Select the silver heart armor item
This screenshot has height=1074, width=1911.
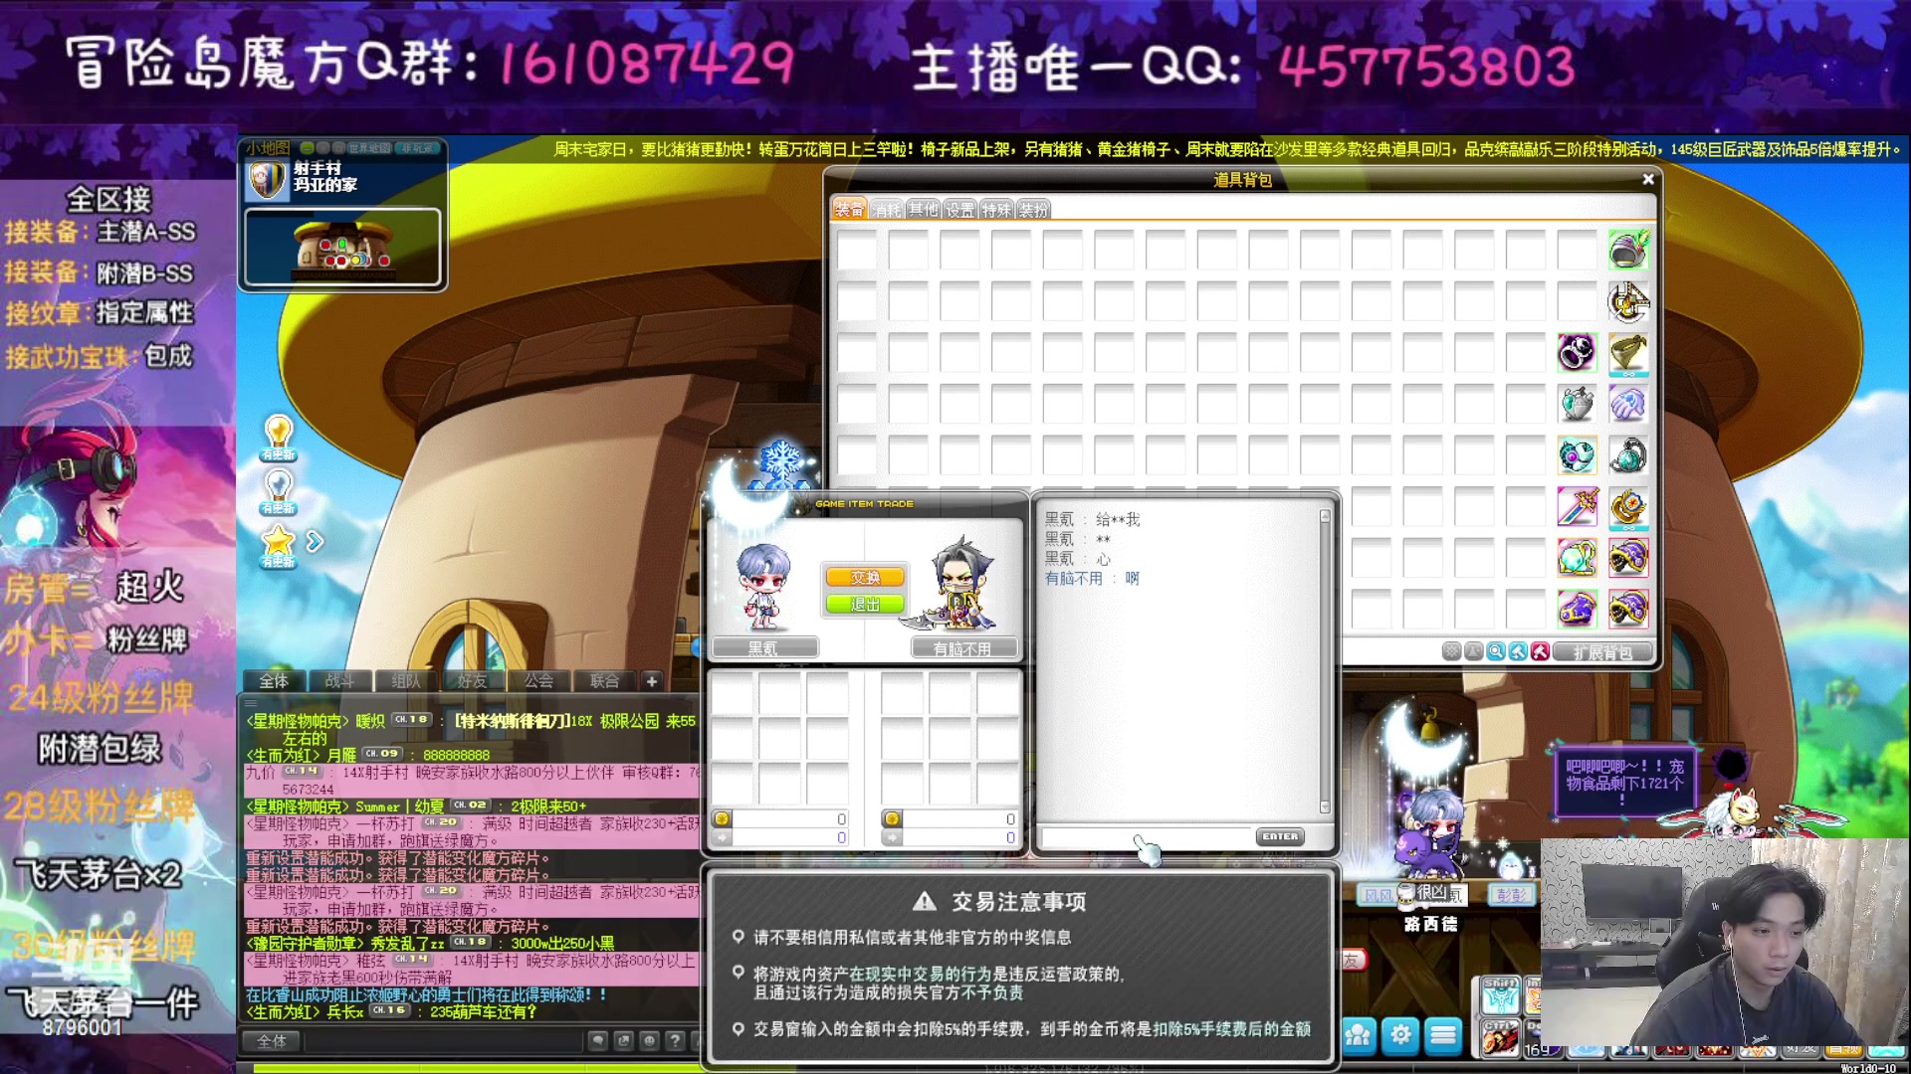[1577, 404]
